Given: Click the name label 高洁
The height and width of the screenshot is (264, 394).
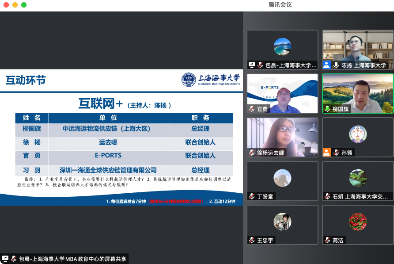Looking at the screenshot, I should [x=338, y=240].
